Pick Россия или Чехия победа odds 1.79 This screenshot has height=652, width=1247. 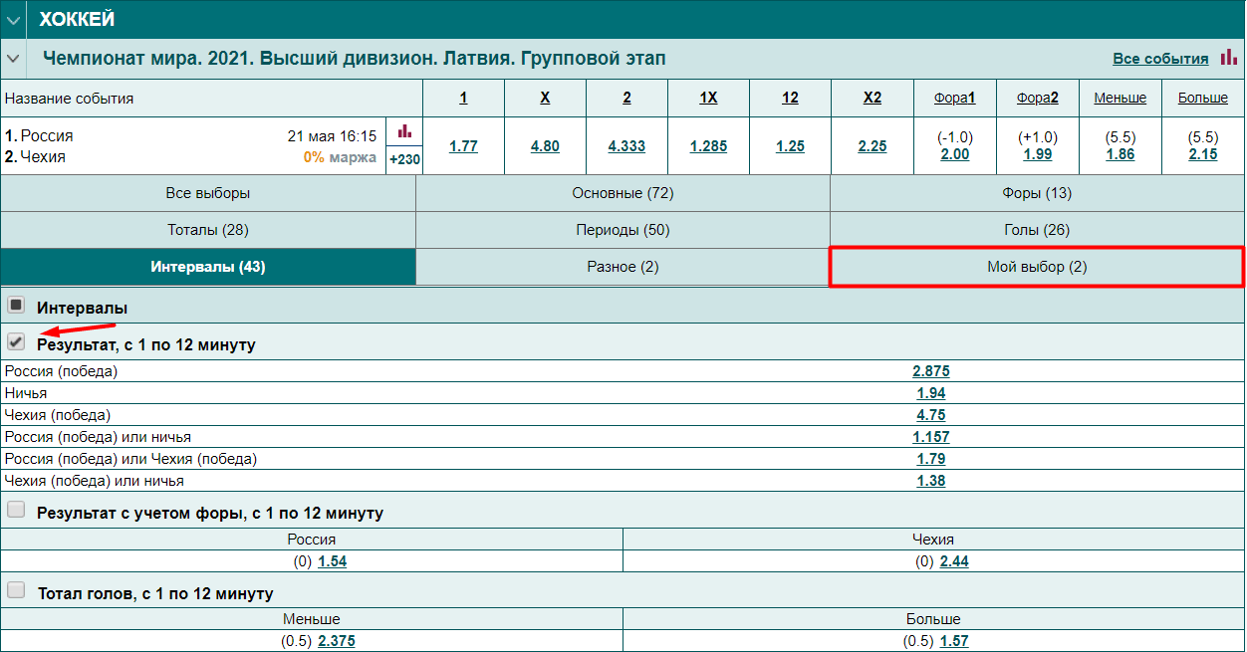[931, 459]
